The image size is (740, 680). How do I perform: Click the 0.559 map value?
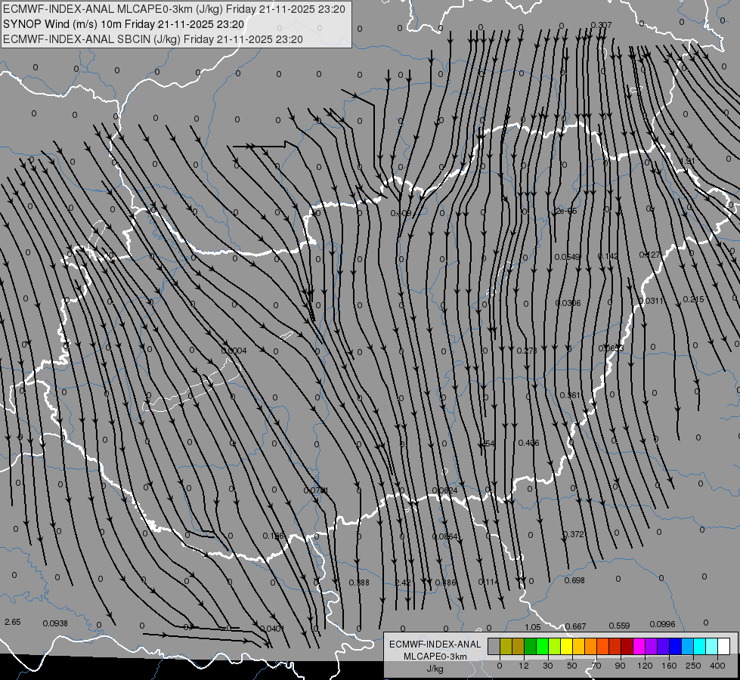[619, 626]
